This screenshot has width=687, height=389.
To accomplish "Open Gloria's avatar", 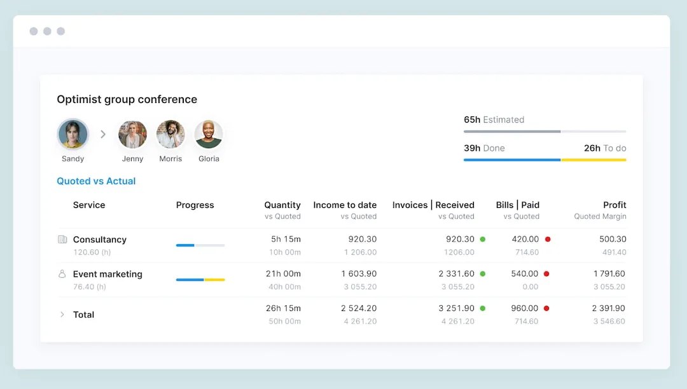I will pyautogui.click(x=209, y=134).
